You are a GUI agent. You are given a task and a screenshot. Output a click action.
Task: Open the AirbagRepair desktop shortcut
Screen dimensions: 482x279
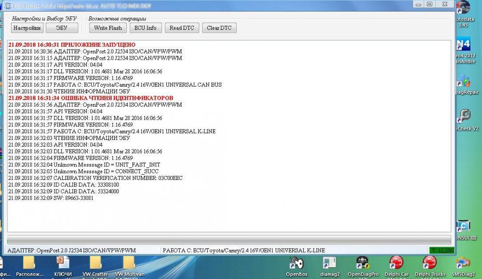(x=464, y=81)
